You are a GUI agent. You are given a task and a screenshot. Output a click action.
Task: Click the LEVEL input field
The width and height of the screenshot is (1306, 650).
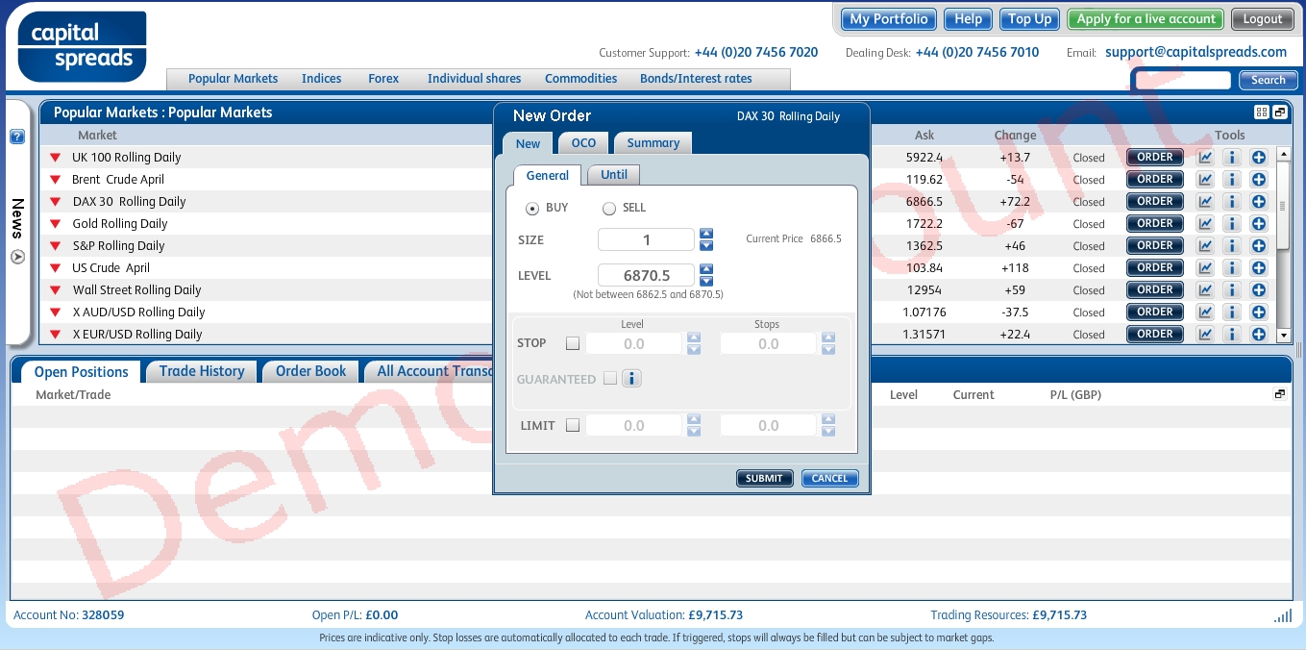646,275
